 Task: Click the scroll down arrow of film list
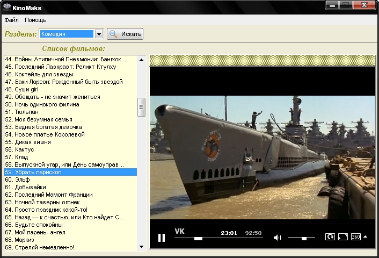(141, 247)
